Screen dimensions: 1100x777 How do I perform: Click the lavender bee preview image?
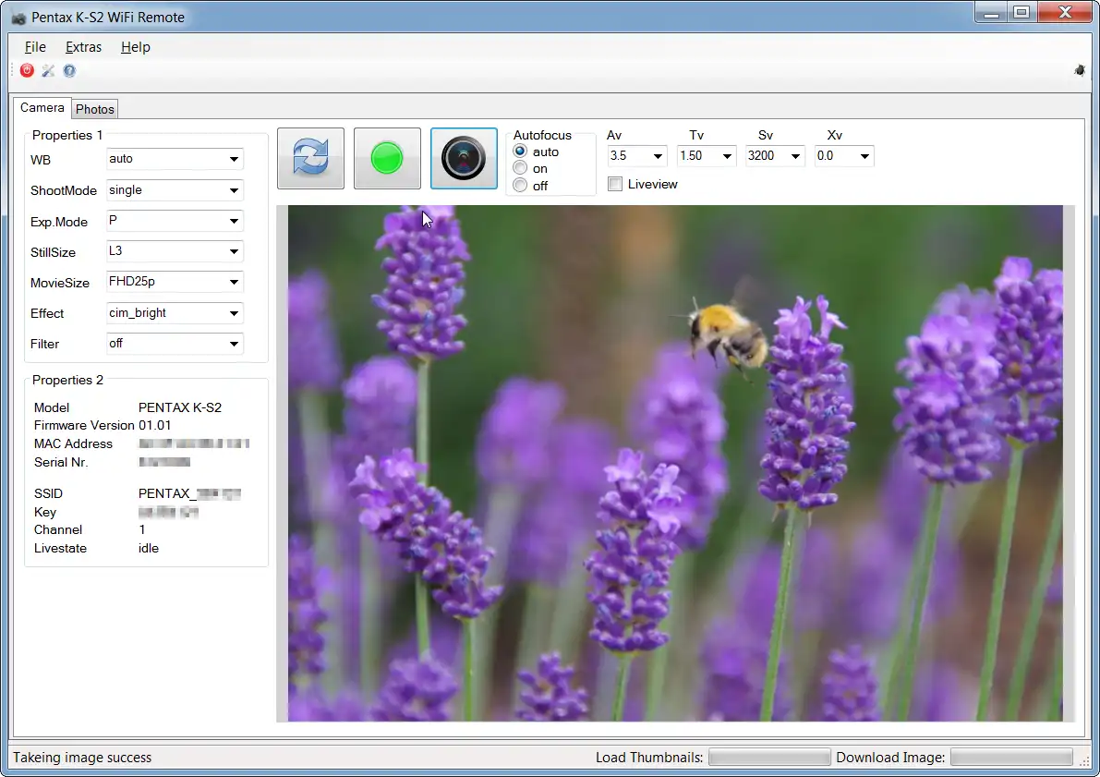click(675, 463)
